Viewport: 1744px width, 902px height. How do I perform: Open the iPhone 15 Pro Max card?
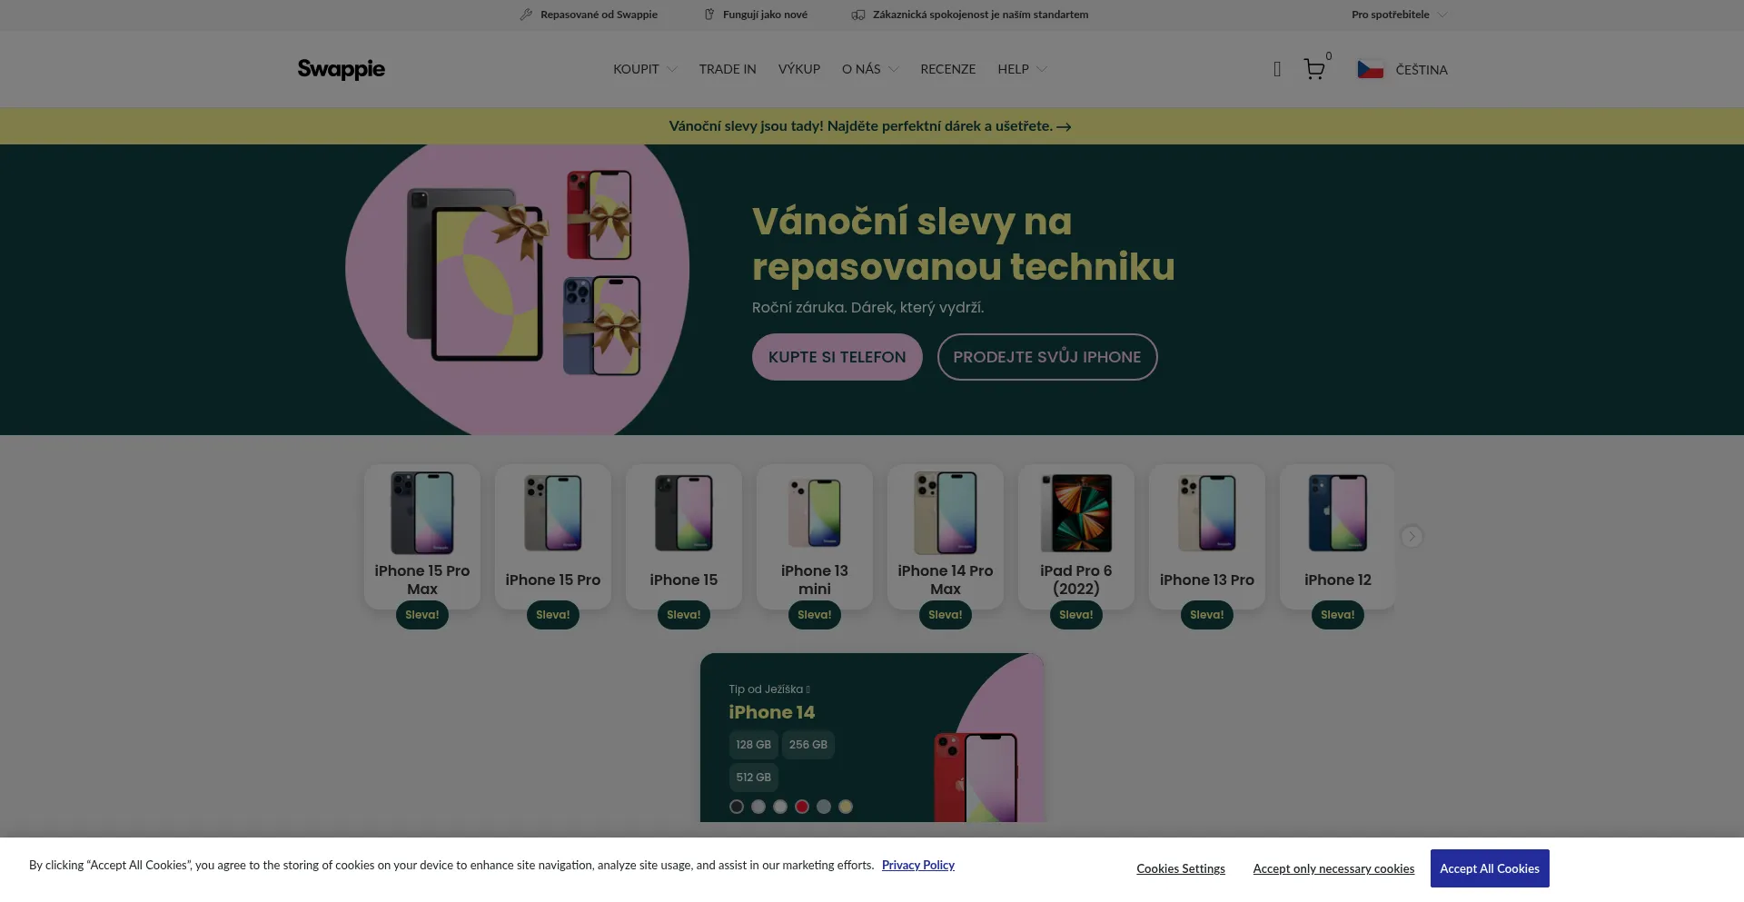click(421, 536)
